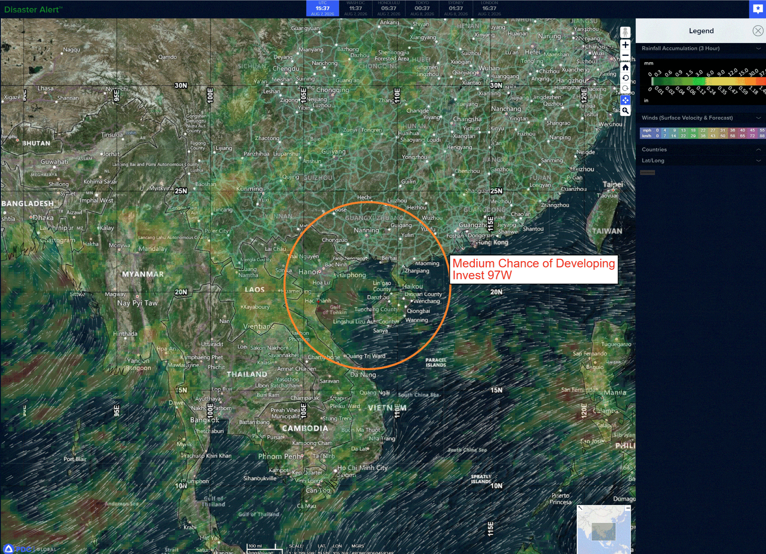766x554 pixels.
Task: Select the zoom-to-area magnifier tool
Action: point(625,111)
